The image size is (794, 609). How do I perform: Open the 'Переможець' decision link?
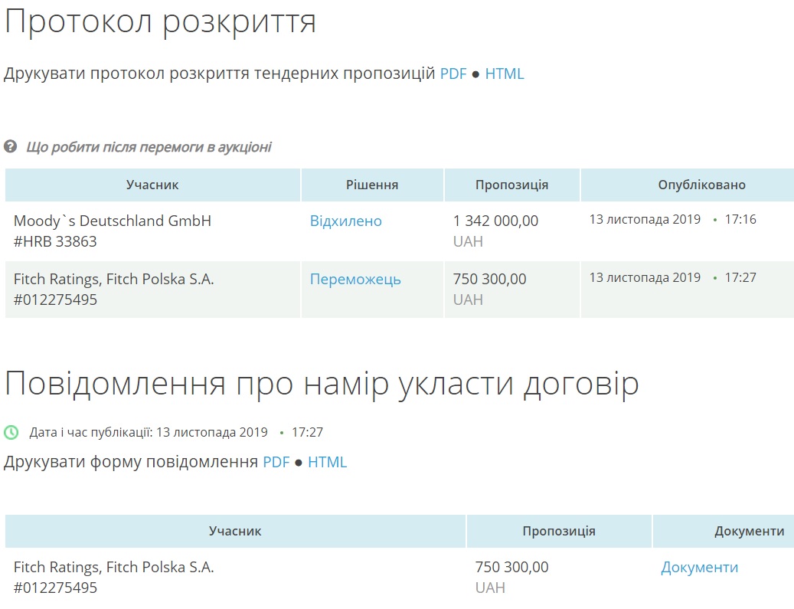(355, 280)
